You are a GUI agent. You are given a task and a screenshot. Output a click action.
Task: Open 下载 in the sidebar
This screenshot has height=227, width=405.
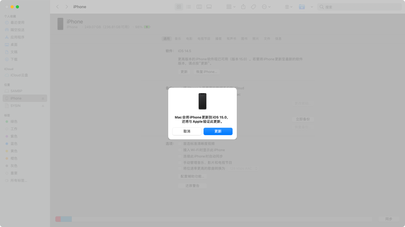tap(25, 60)
